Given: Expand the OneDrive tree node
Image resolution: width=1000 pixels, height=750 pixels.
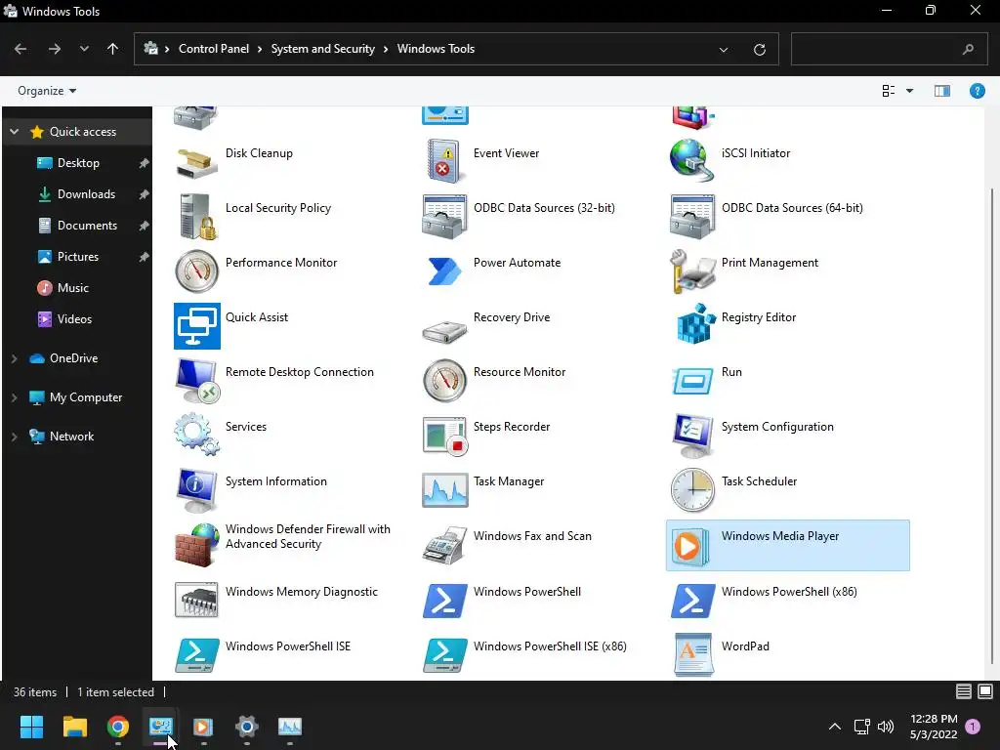Looking at the screenshot, I should (x=14, y=358).
